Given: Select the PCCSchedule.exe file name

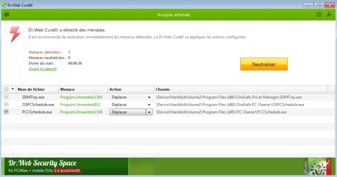Looking at the screenshot, I should [37, 112].
